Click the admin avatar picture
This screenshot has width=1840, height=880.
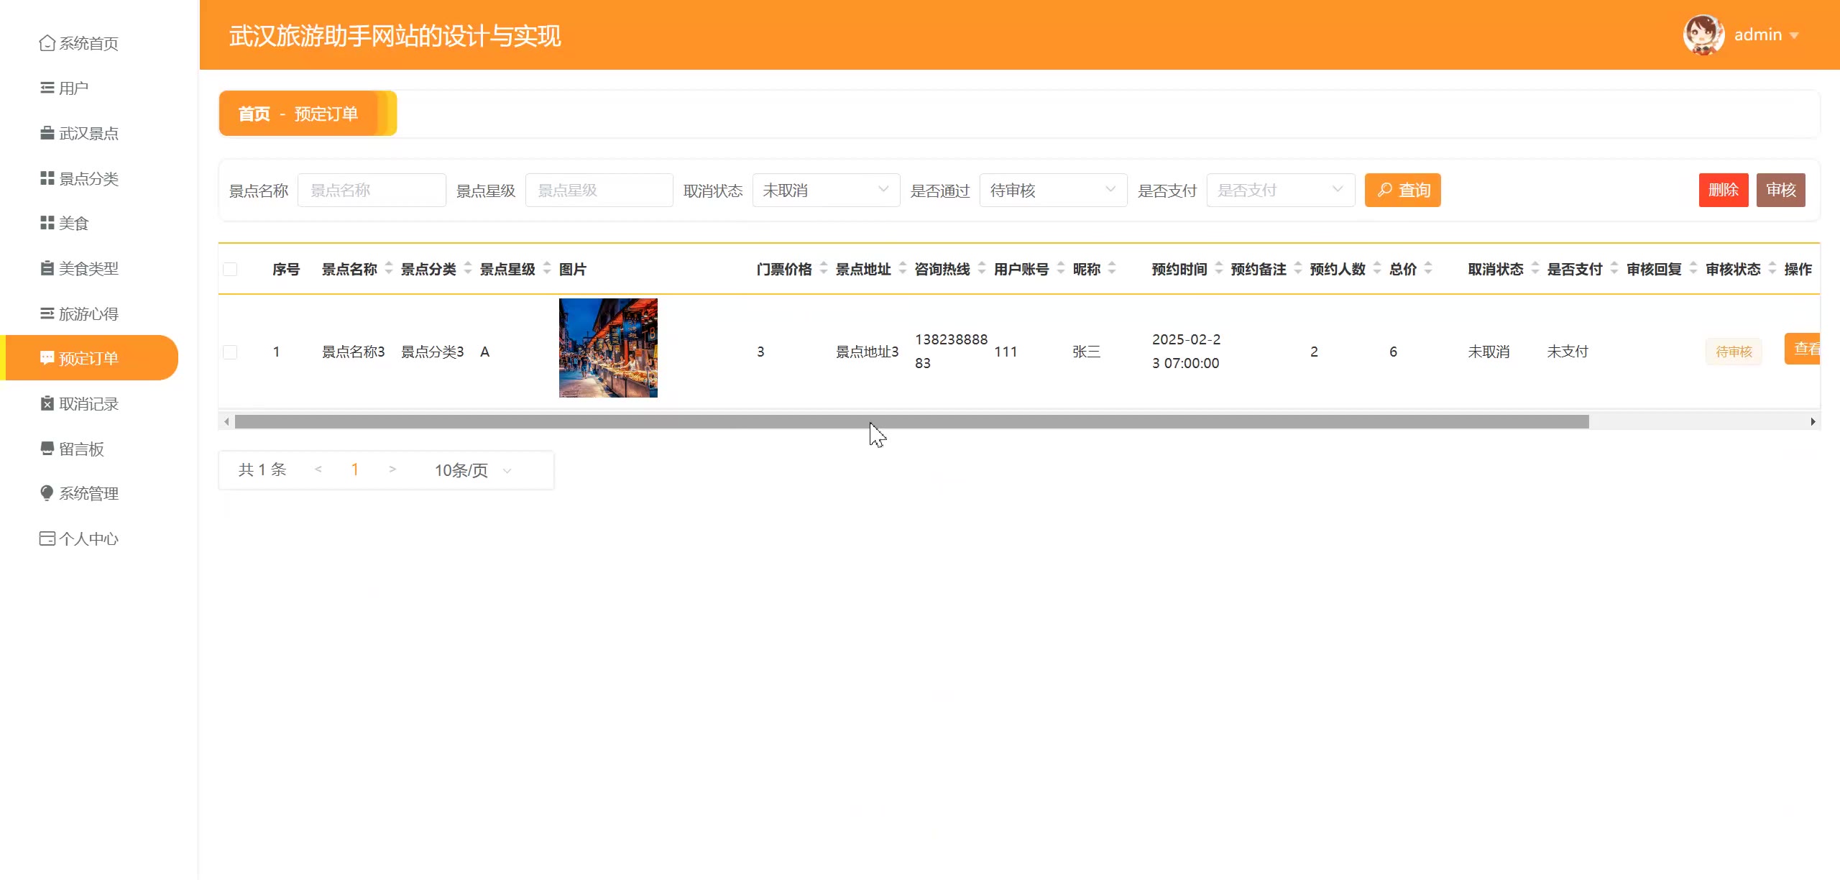click(x=1703, y=35)
